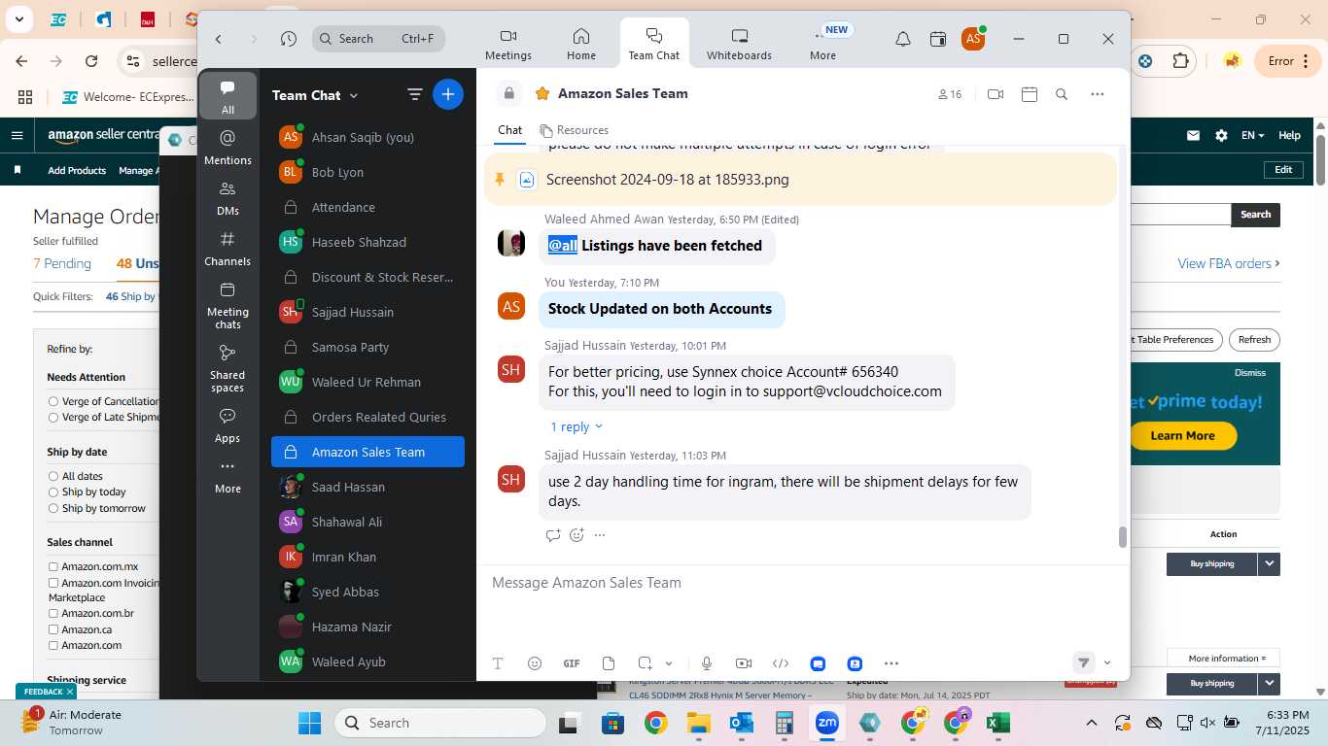Viewport: 1328px width, 746px height.
Task: Star toggle next to Amazon Sales Team
Action: [542, 93]
